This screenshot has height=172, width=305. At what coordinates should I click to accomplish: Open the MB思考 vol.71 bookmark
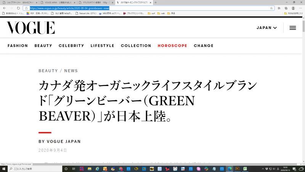tap(110, 13)
